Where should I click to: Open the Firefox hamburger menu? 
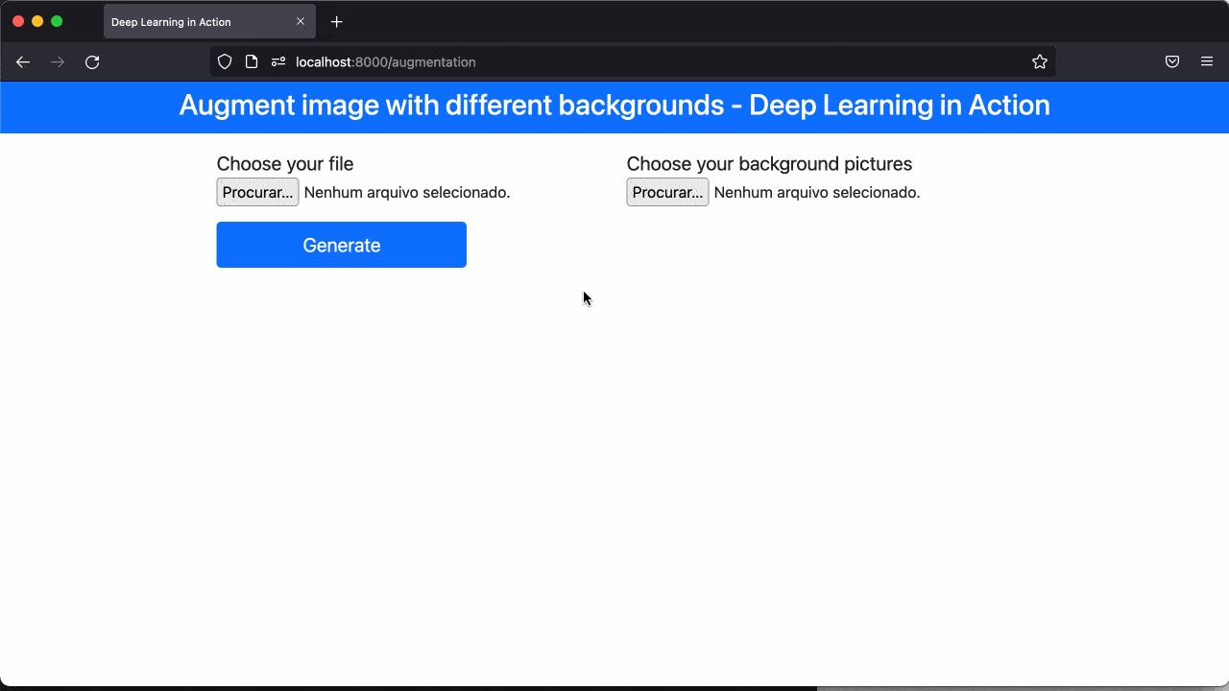[1207, 61]
